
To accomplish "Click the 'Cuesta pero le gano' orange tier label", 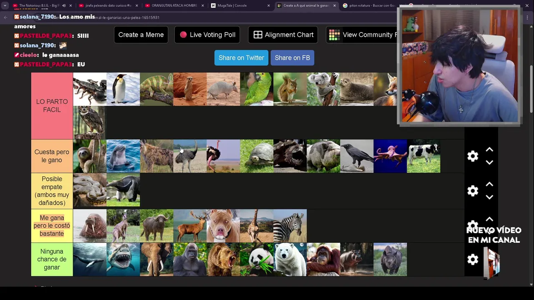I will [52, 156].
